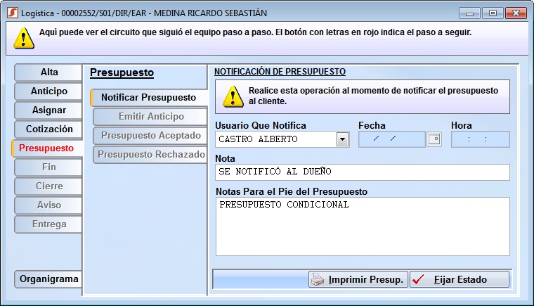Click the warning icon in notification panel
This screenshot has width=534, height=306.
(232, 96)
